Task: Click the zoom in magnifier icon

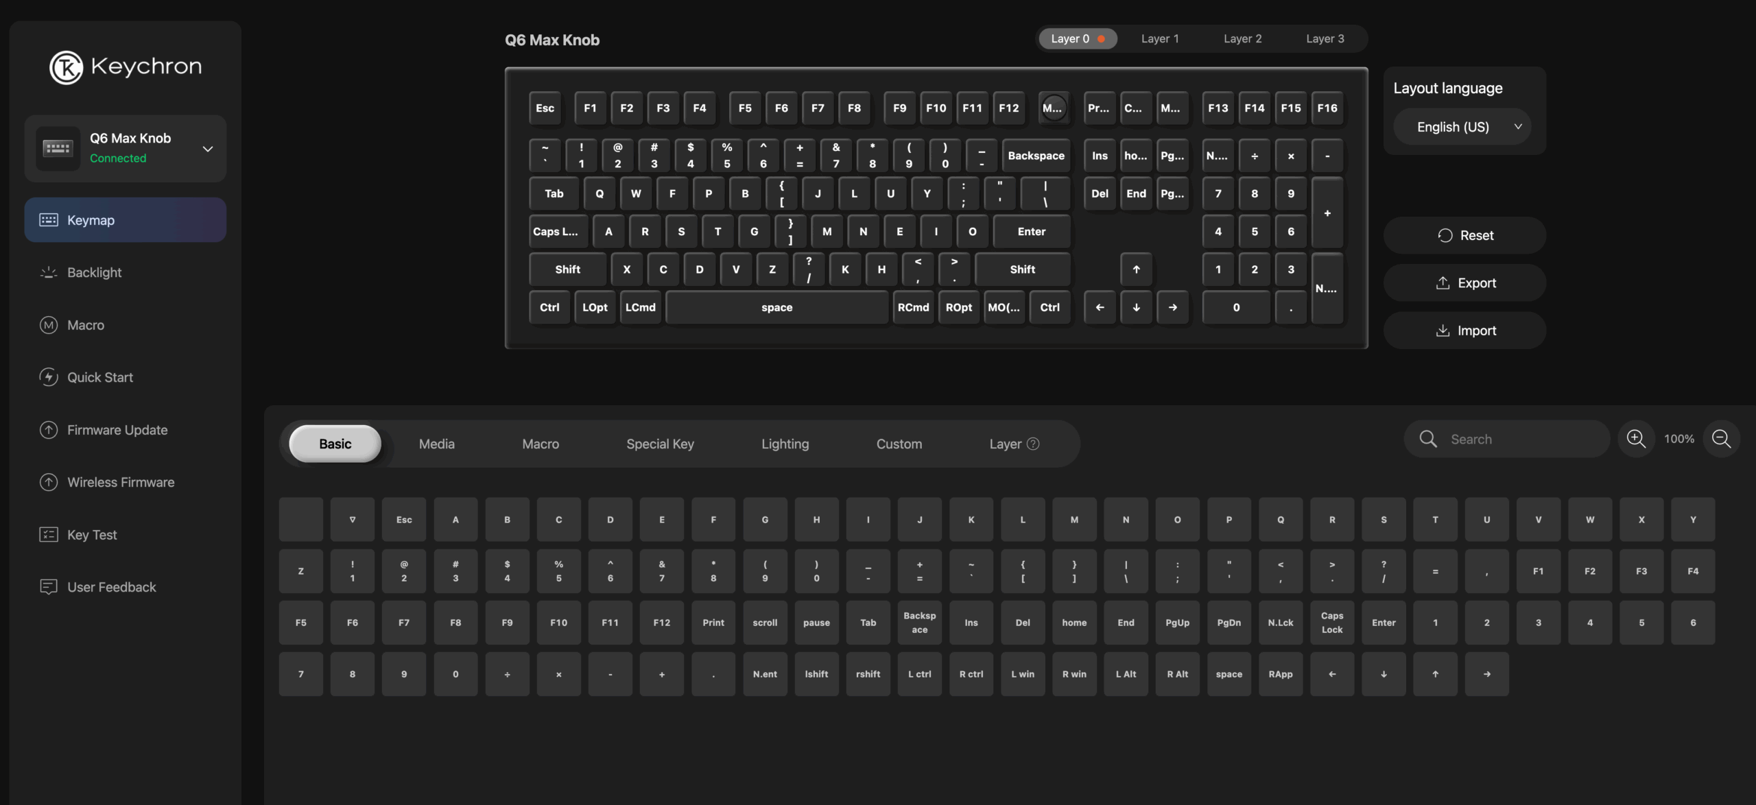Action: [x=1636, y=439]
